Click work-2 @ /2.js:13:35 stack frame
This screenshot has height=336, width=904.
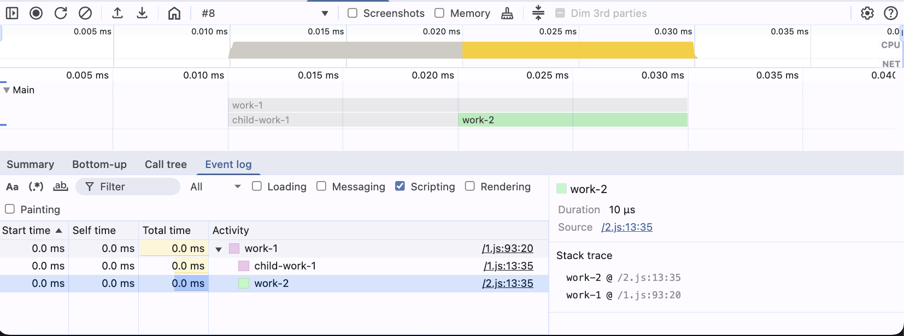[x=624, y=278]
